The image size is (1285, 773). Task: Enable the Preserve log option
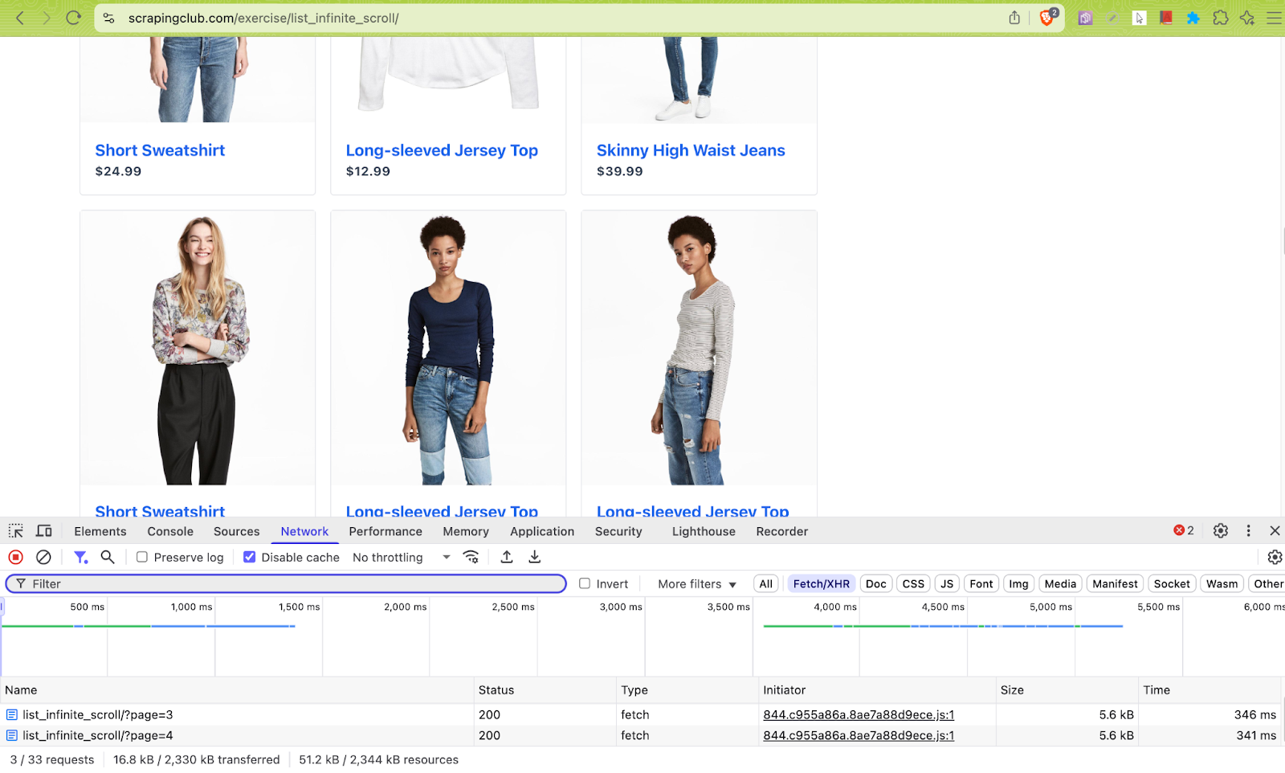pos(142,556)
